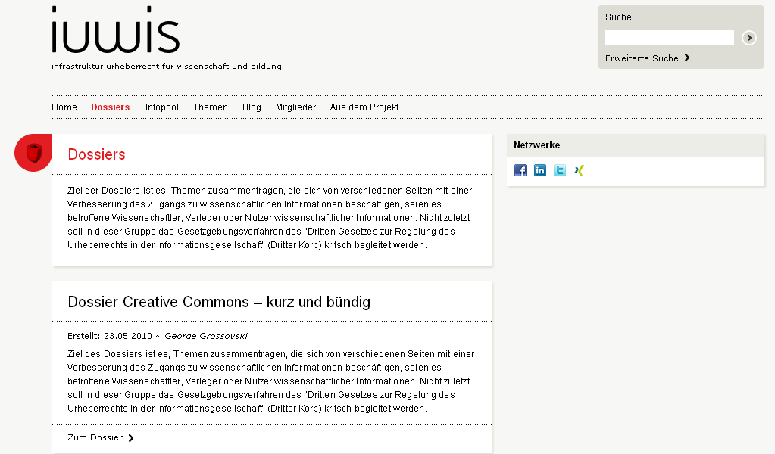The height and width of the screenshot is (454, 775).
Task: Open the Themen menu item
Action: (x=210, y=107)
